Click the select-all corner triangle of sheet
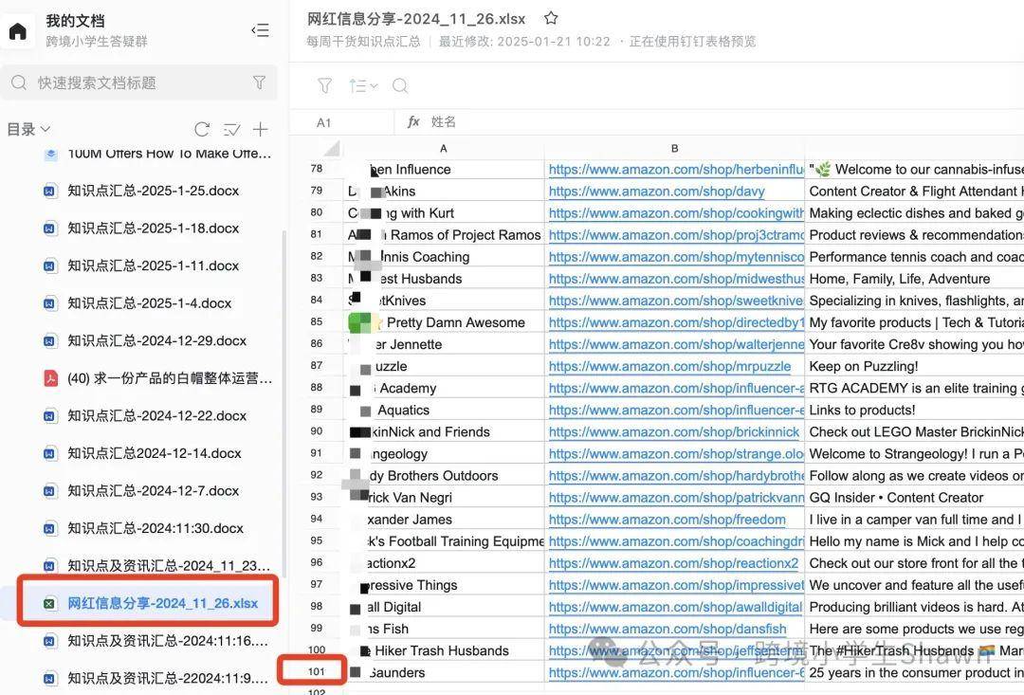This screenshot has height=695, width=1024. click(331, 149)
